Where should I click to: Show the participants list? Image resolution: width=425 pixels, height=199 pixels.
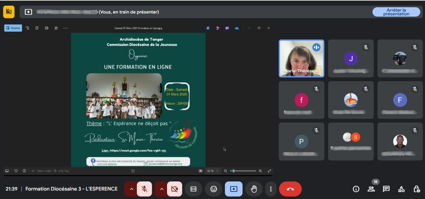click(x=371, y=189)
